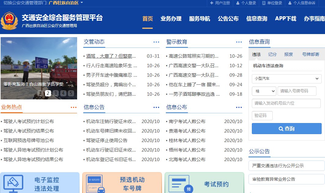Open the 电子监控违法处理 service tile
This screenshot has height=193, width=325.
point(39,183)
